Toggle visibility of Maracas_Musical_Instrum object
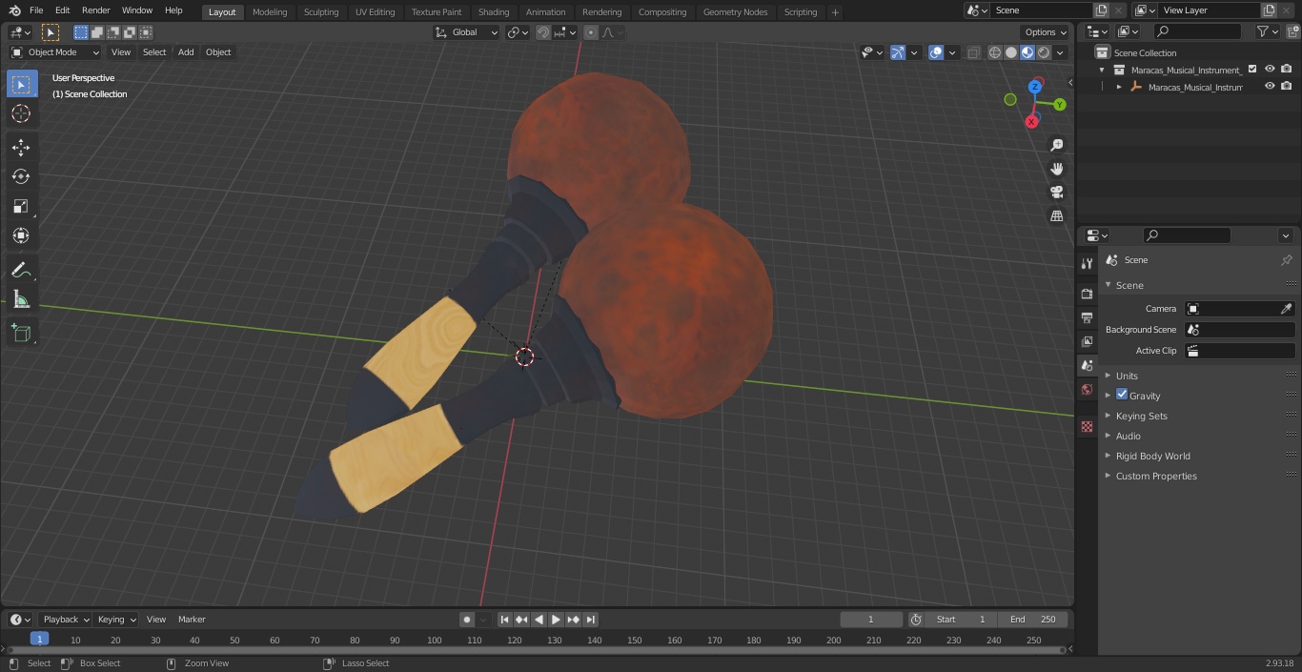Viewport: 1302px width, 672px height. 1270,87
